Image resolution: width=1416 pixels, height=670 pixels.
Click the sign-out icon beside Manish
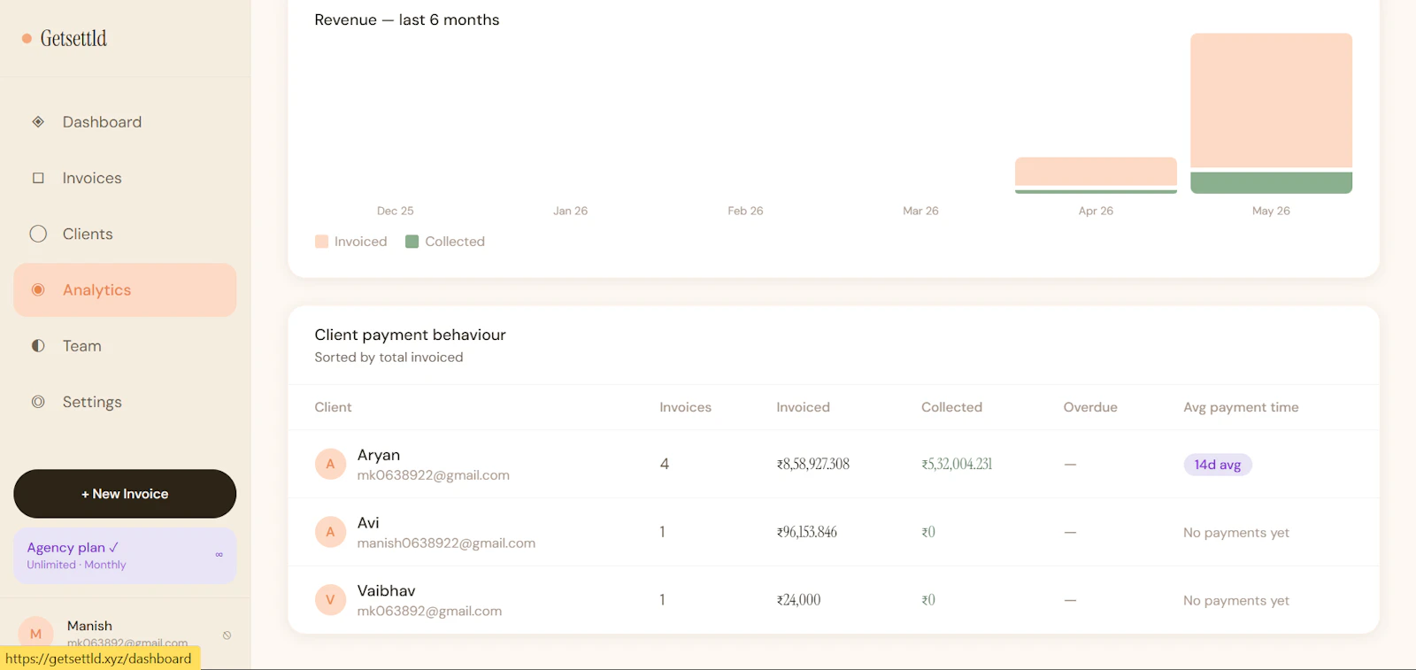(x=227, y=635)
